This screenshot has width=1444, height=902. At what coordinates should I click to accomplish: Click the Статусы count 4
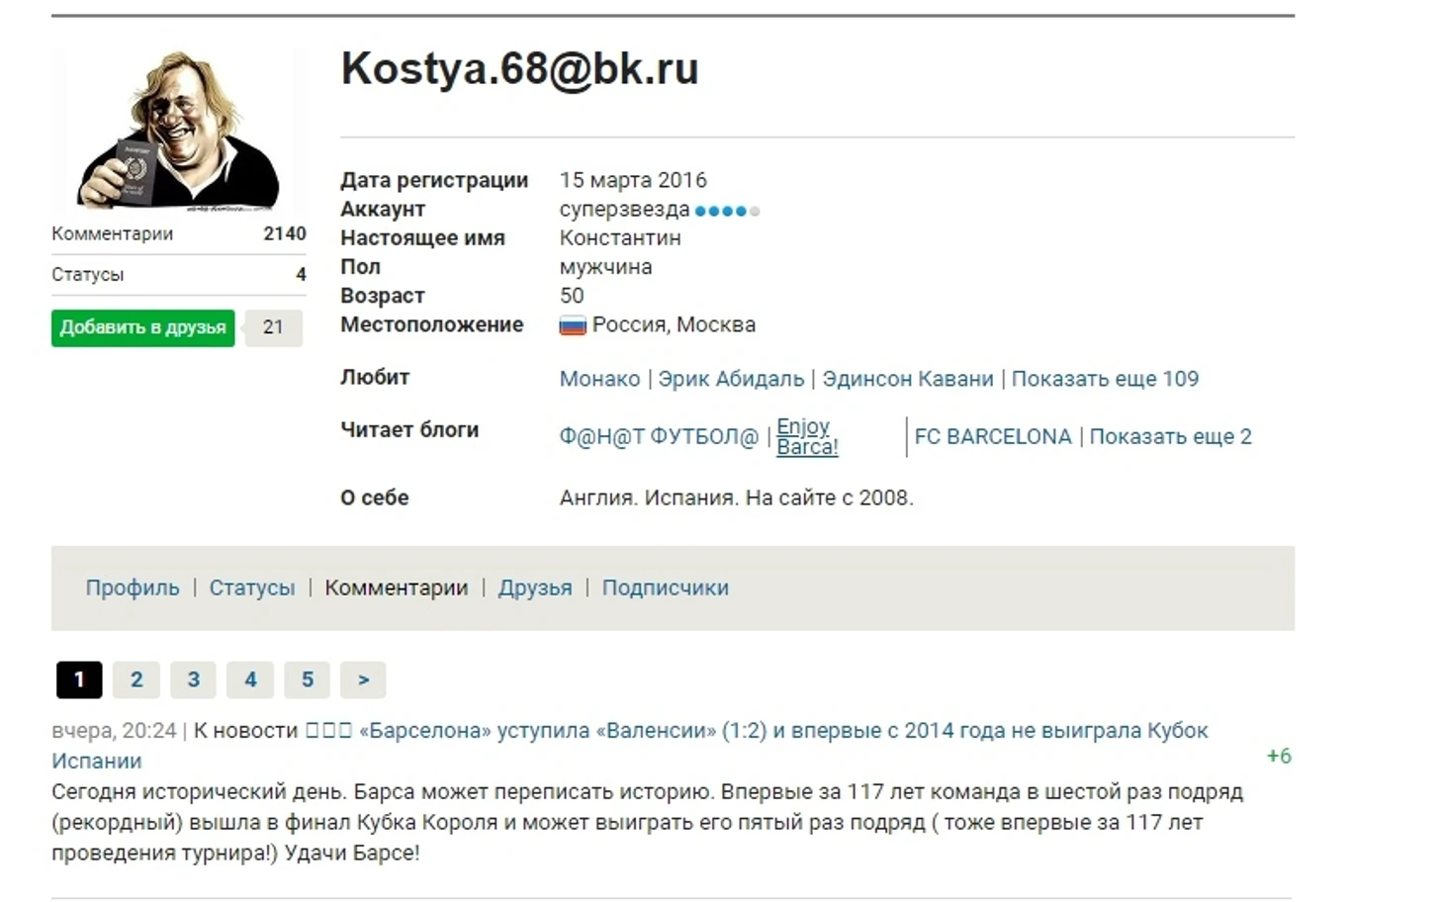coord(301,274)
